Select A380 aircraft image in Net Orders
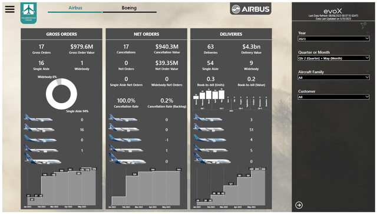The height and width of the screenshot is (214, 377). (127, 159)
